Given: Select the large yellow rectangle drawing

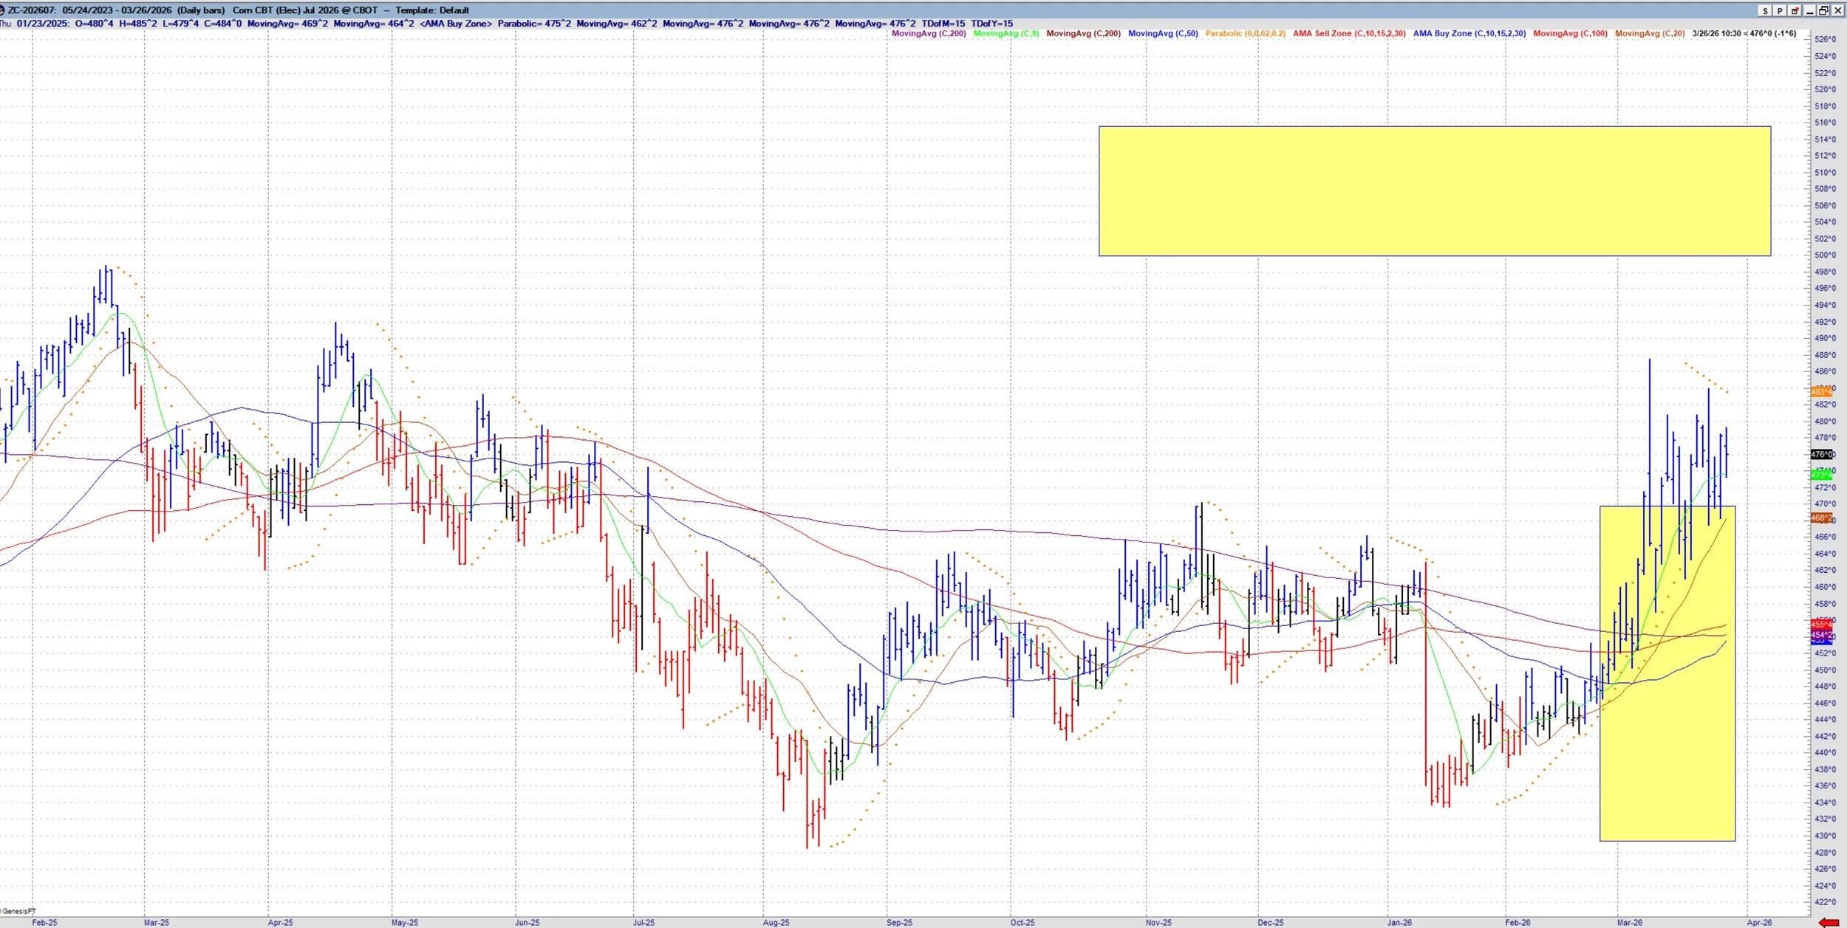Looking at the screenshot, I should (x=1433, y=191).
